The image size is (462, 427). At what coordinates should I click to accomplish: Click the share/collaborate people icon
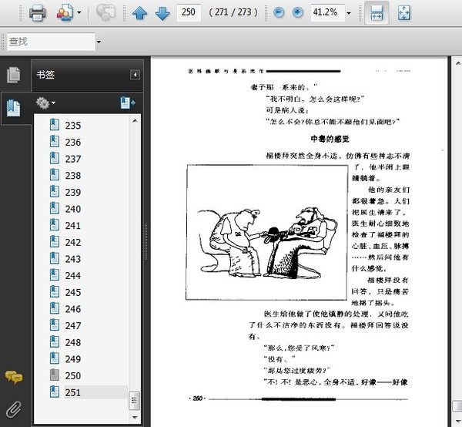[65, 12]
